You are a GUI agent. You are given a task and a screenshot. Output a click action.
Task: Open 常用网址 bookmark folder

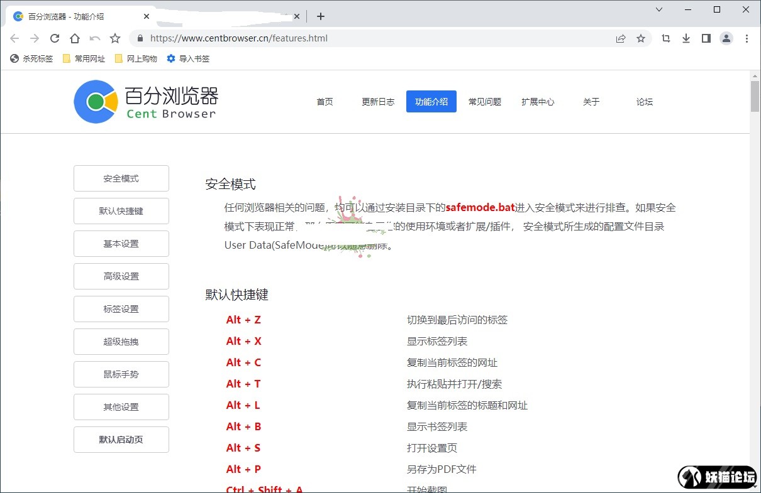click(84, 58)
